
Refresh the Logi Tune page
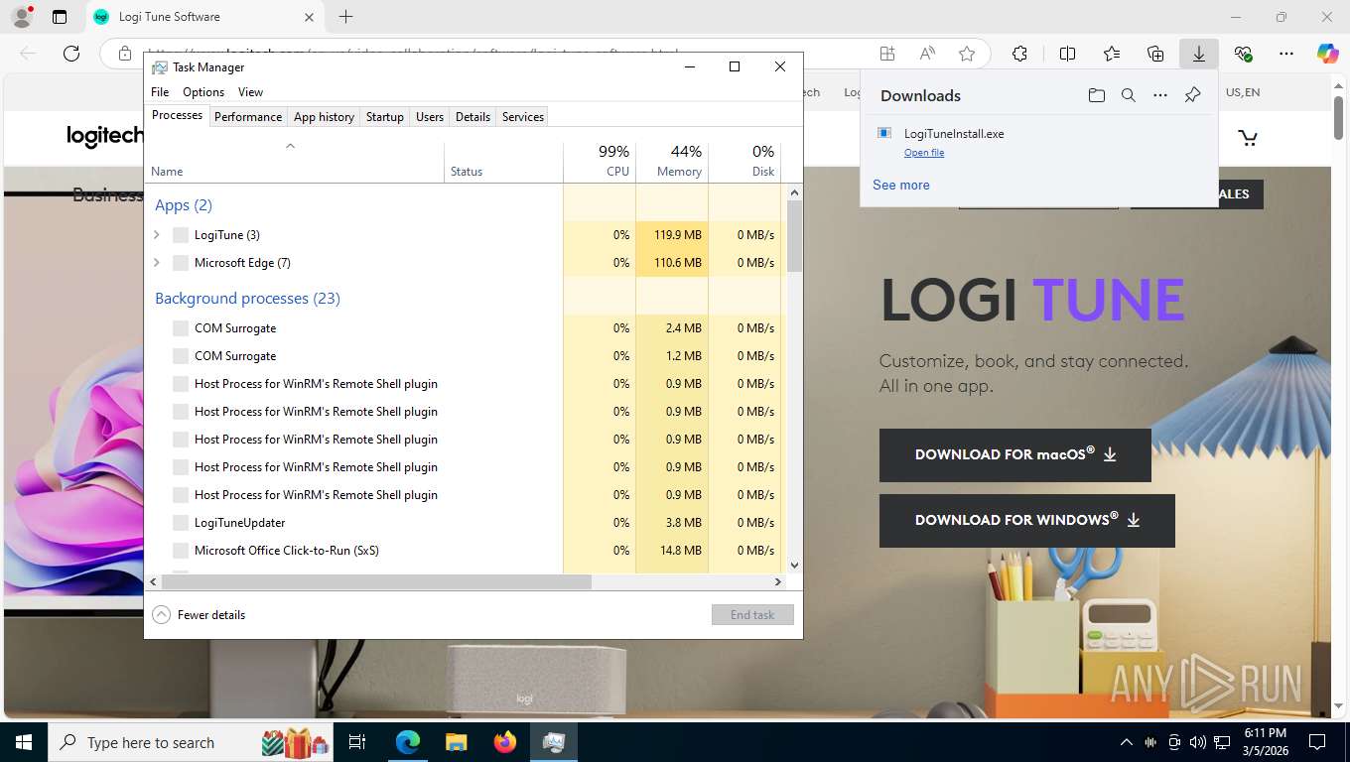[71, 54]
